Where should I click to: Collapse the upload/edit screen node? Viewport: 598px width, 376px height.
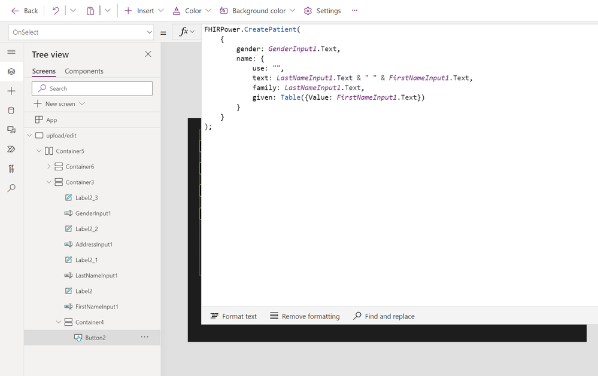[x=29, y=136]
